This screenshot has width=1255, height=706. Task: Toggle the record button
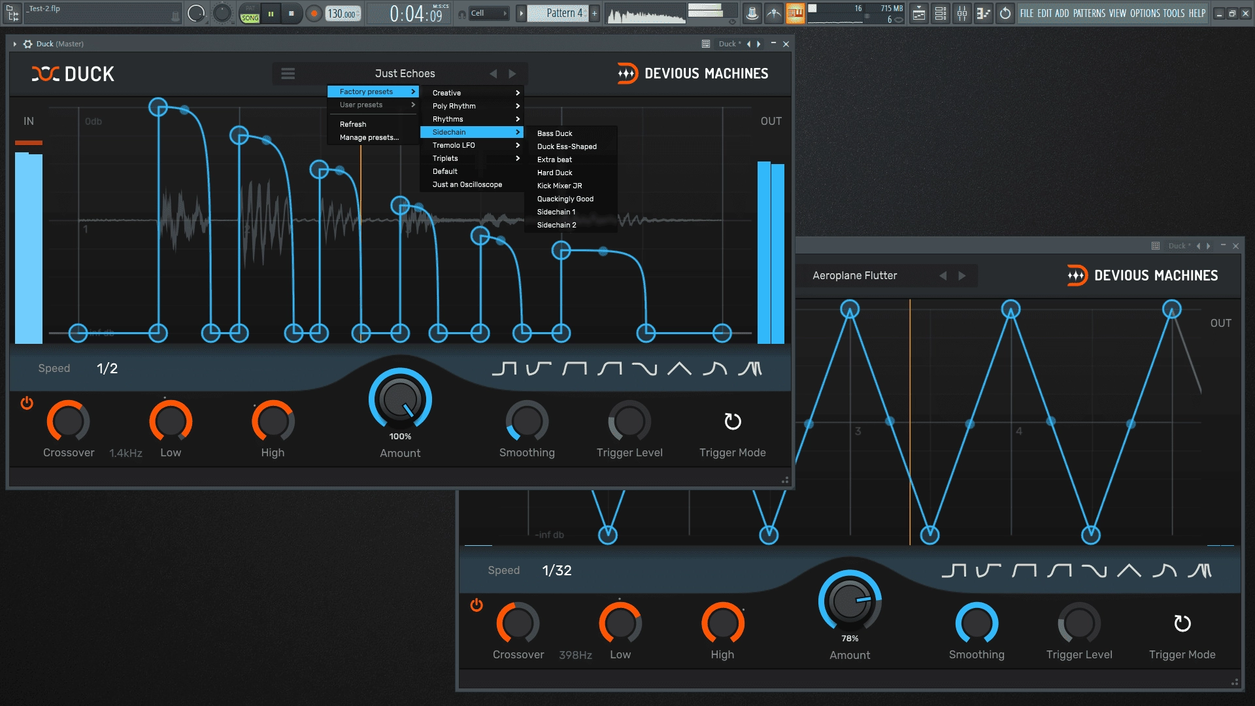(x=314, y=13)
